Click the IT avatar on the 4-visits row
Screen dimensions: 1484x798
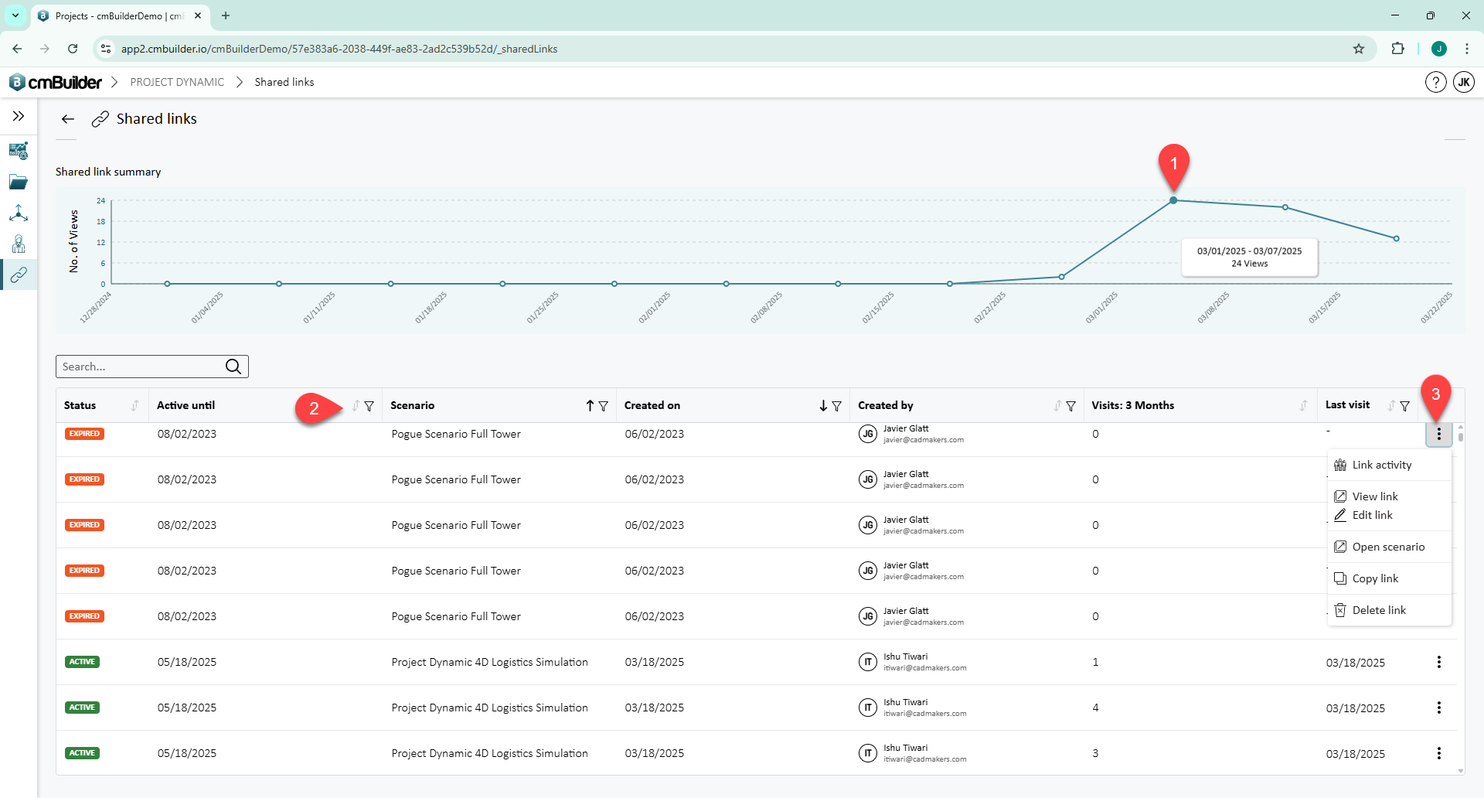pos(868,708)
